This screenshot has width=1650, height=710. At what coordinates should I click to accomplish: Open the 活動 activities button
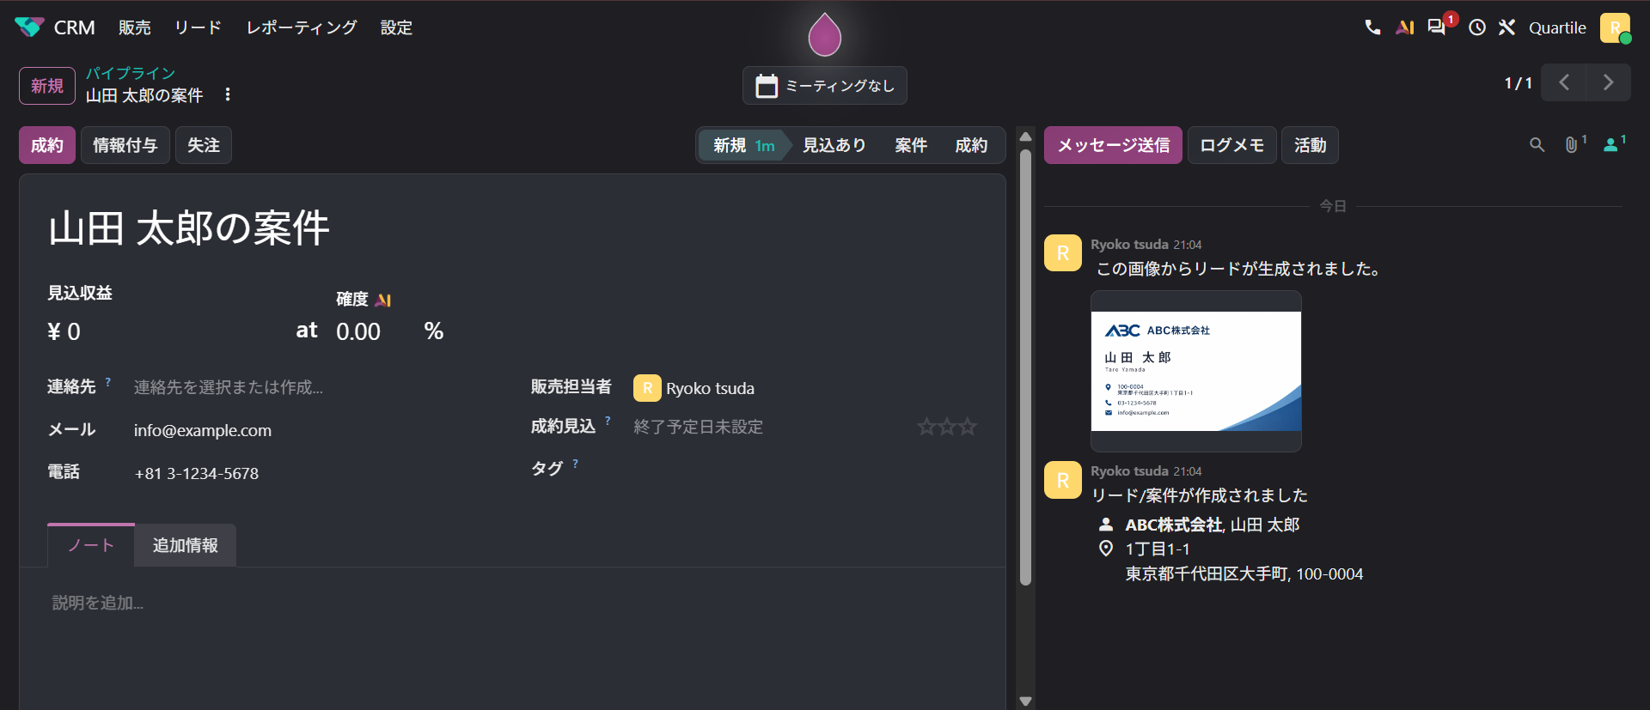click(1310, 145)
